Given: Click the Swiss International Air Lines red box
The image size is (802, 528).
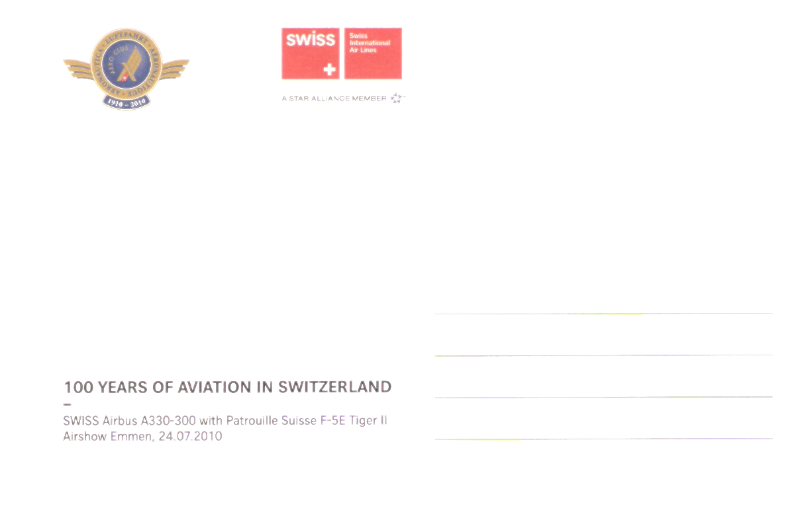Looking at the screenshot, I should pos(373,53).
